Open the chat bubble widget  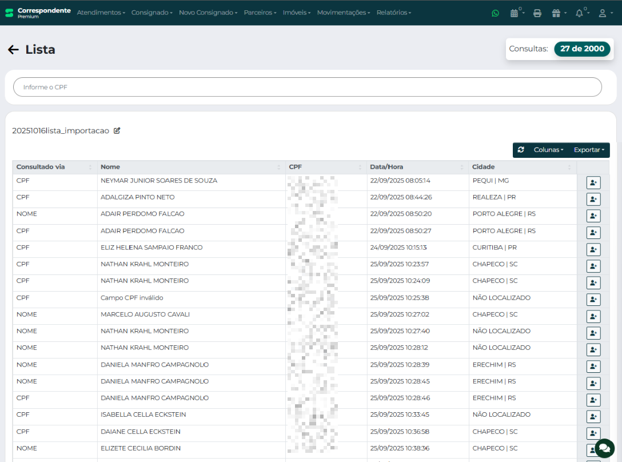click(x=604, y=448)
